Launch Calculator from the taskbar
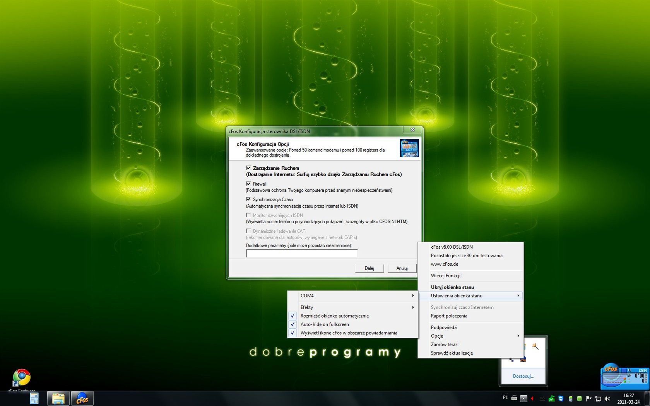 (x=34, y=398)
